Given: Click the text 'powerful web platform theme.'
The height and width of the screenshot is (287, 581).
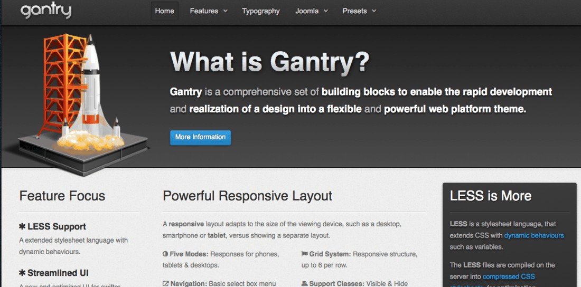Looking at the screenshot, I should (x=455, y=110).
